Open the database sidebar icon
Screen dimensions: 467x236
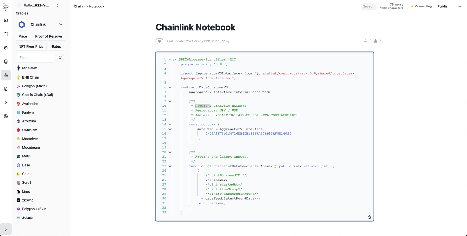pos(6,62)
